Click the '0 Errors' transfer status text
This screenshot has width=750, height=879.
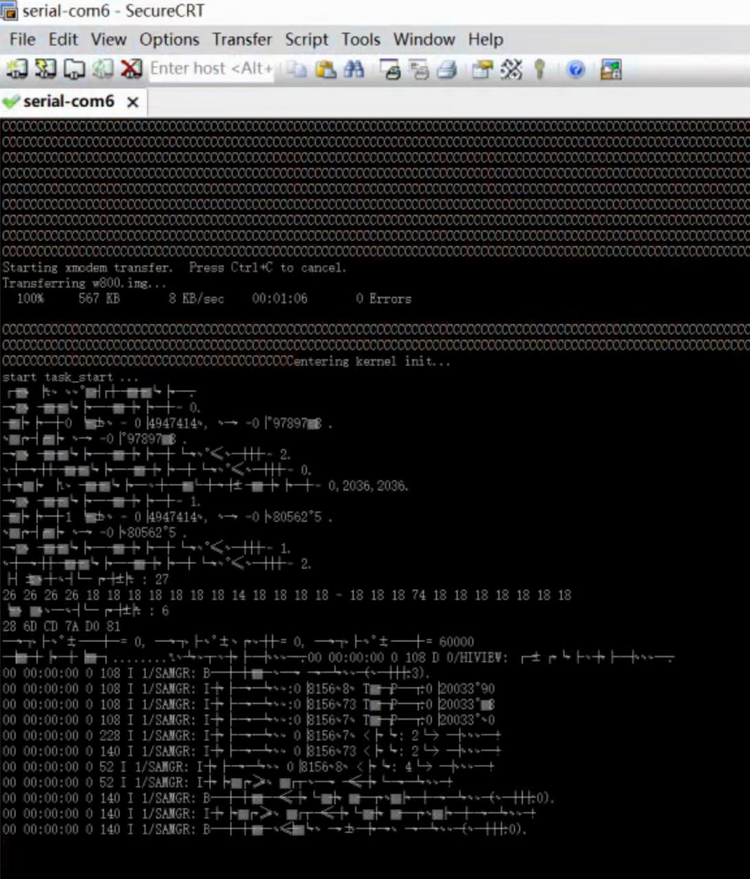click(x=383, y=299)
